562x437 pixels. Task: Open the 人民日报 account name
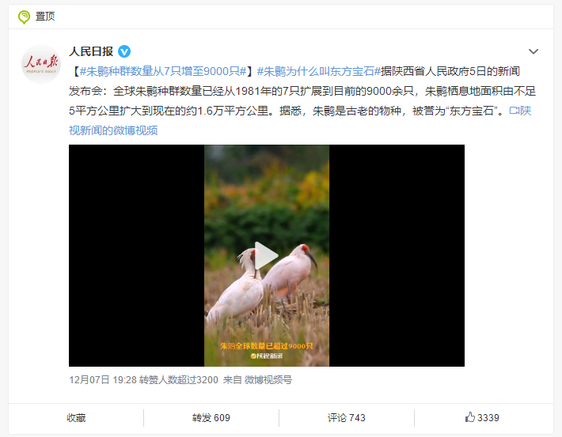[x=91, y=51]
